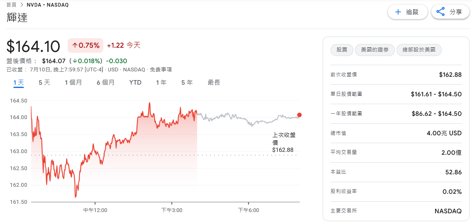Viewport: 472px width, 222px height.
Task: Click the 上次收盤價 $162.88 chart label
Action: [x=284, y=142]
